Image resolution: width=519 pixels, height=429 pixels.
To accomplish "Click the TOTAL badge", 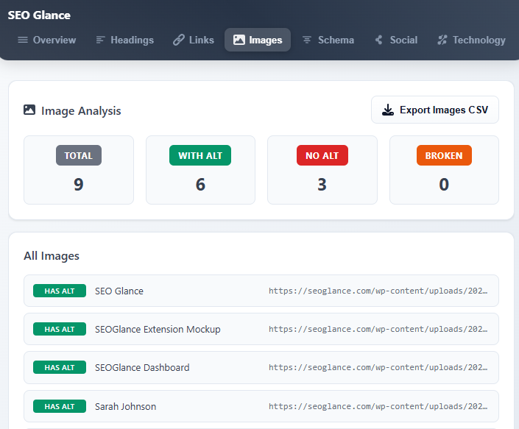I will pyautogui.click(x=79, y=155).
